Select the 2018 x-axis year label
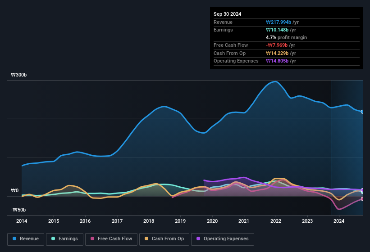370x252 pixels. click(149, 221)
